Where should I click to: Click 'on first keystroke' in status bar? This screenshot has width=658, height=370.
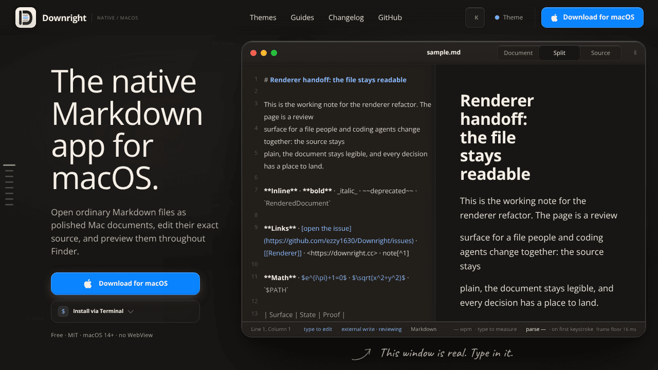coord(572,329)
